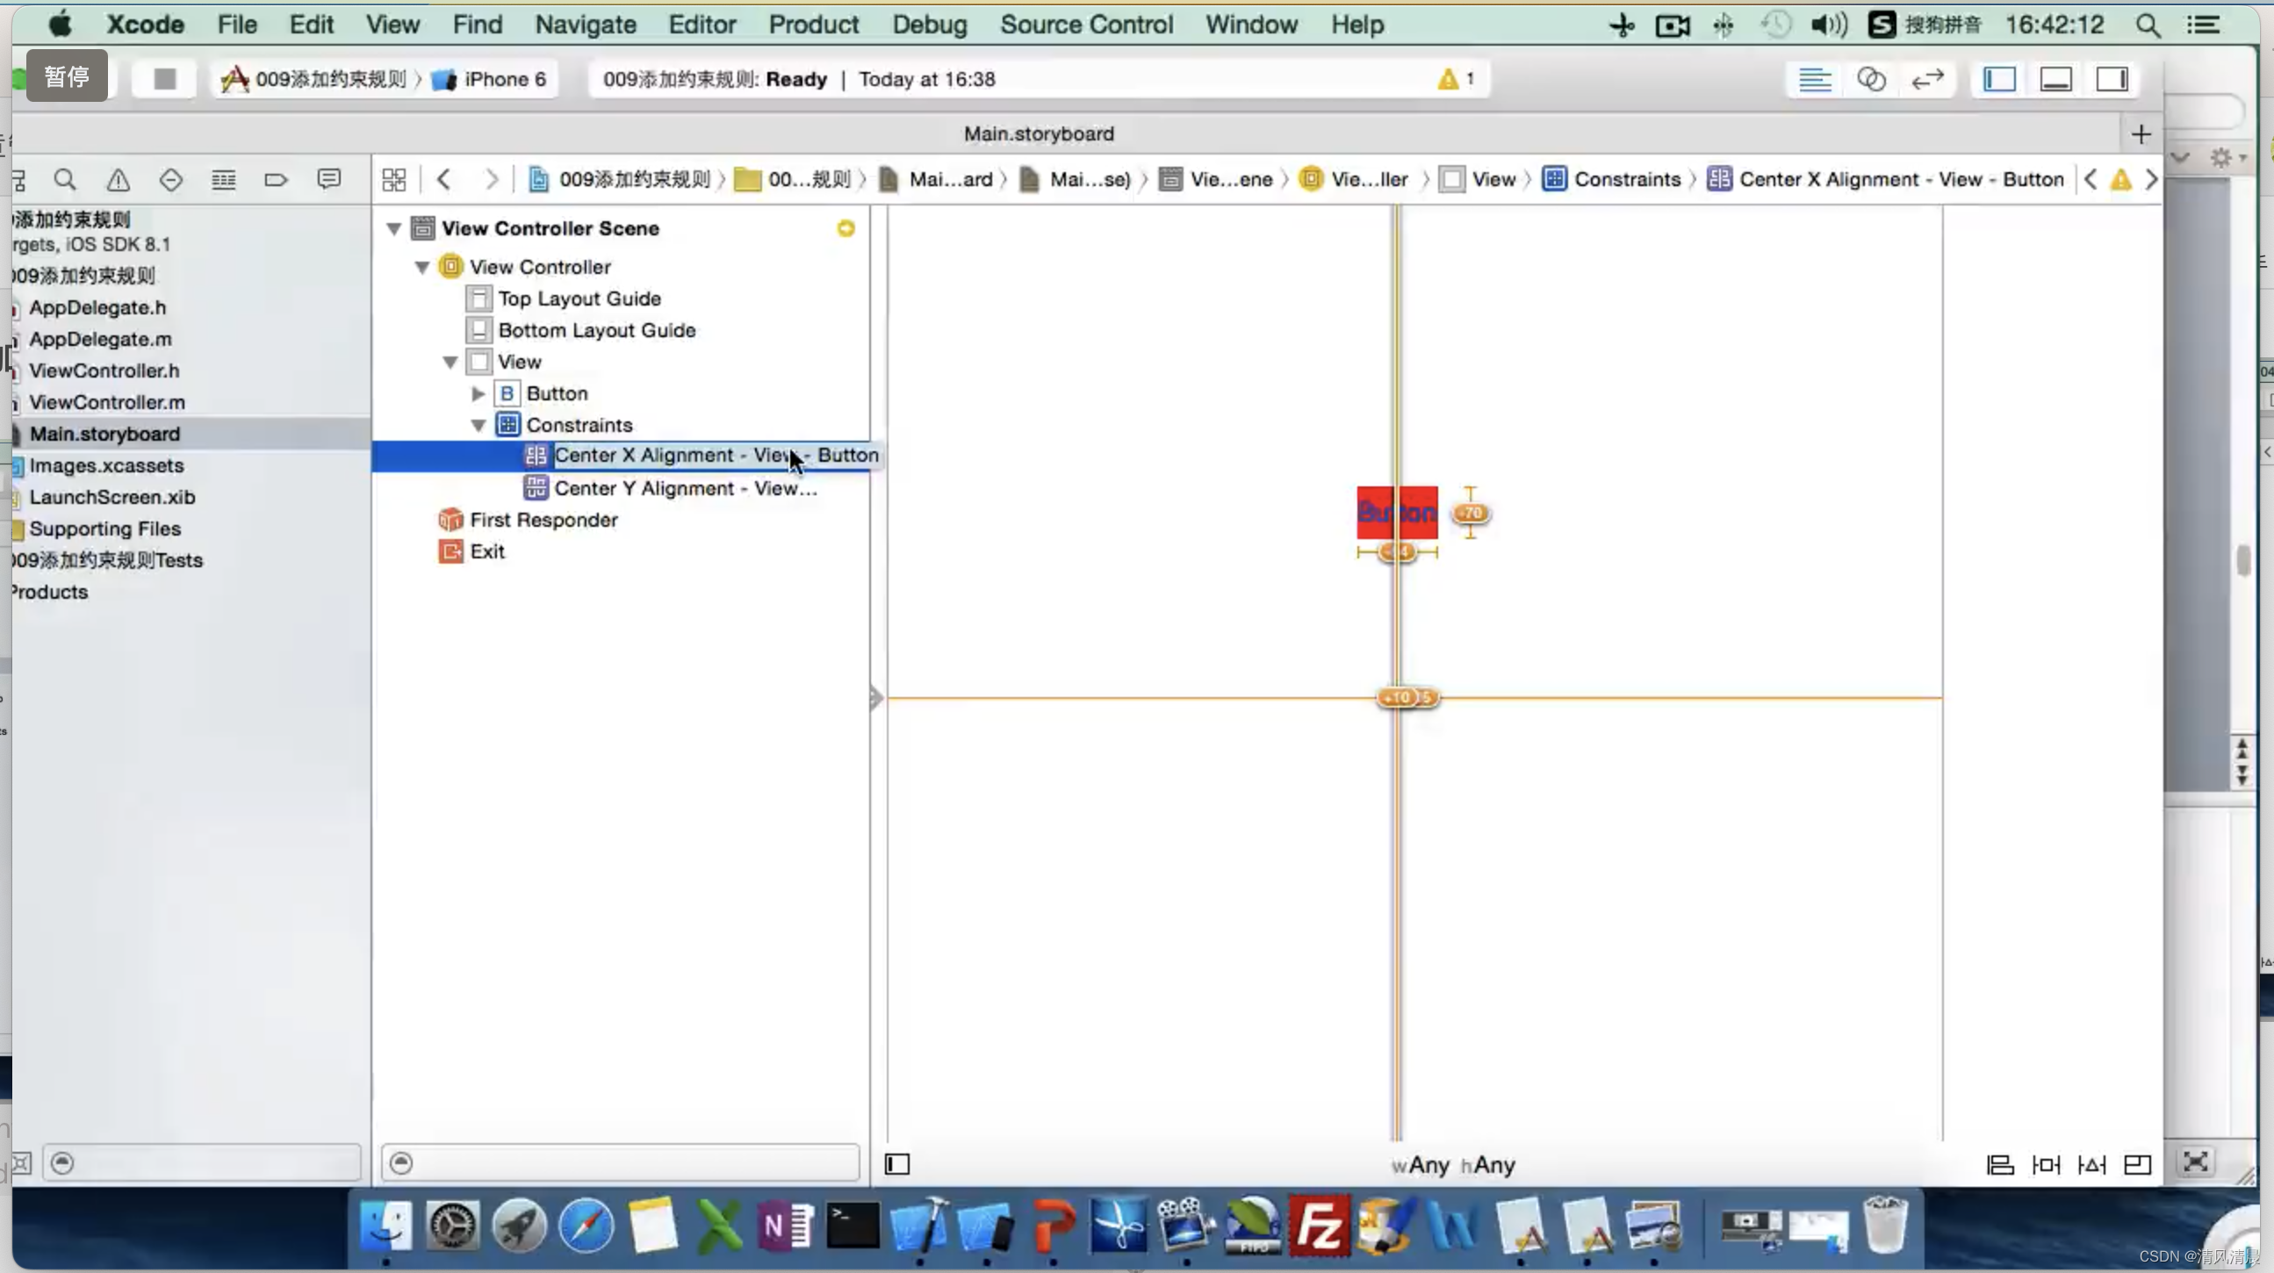2274x1273 pixels.
Task: Click the Add button in toolbar
Action: (x=2140, y=133)
